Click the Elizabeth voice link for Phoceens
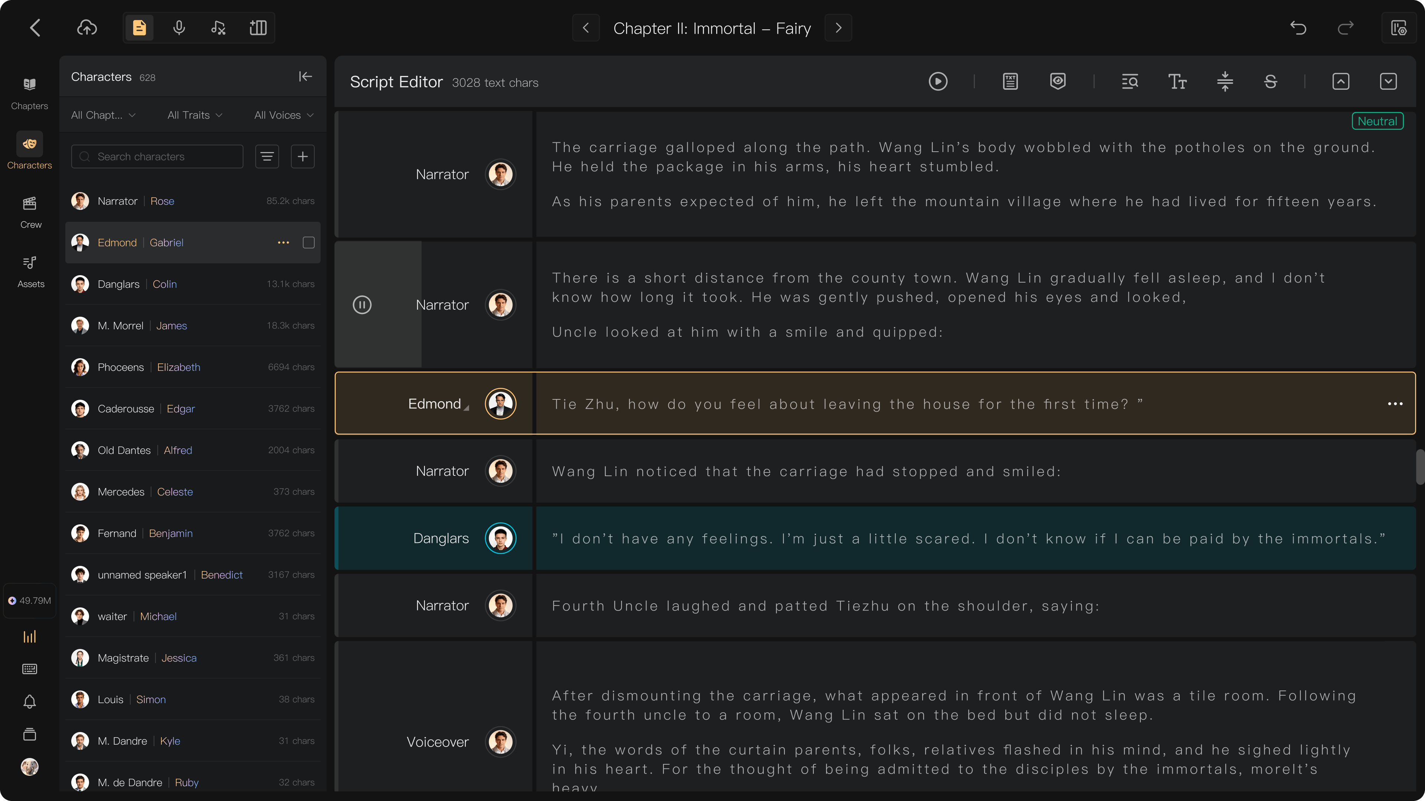Screen dimensions: 1425x801 [x=178, y=367]
